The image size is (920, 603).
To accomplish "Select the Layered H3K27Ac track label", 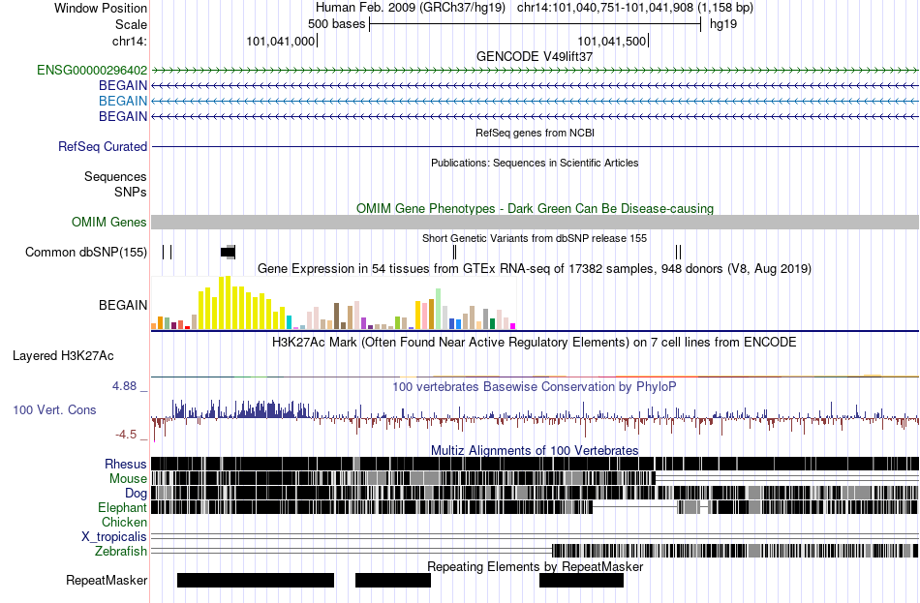I will point(63,356).
